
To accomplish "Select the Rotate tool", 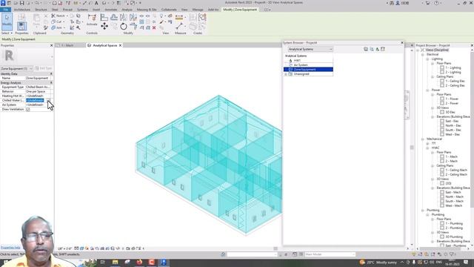I will [124, 27].
